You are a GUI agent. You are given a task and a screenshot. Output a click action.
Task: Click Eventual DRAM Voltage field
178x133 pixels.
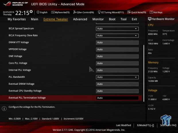[x=117, y=84]
